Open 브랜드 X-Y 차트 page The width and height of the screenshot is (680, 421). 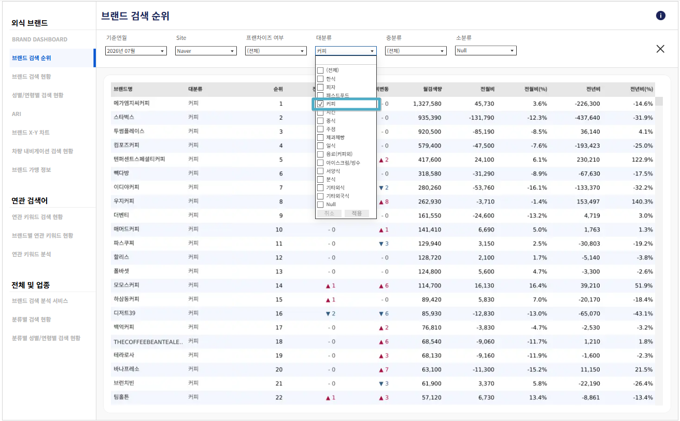pyautogui.click(x=31, y=133)
